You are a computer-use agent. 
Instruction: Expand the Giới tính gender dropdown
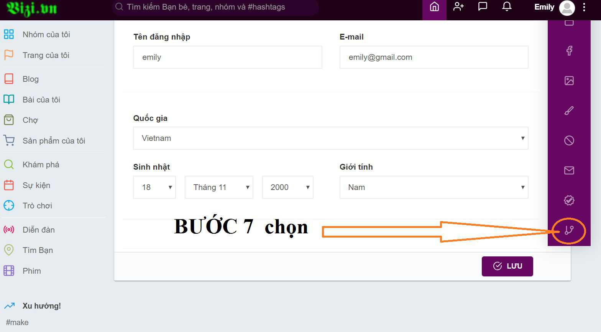click(x=434, y=187)
